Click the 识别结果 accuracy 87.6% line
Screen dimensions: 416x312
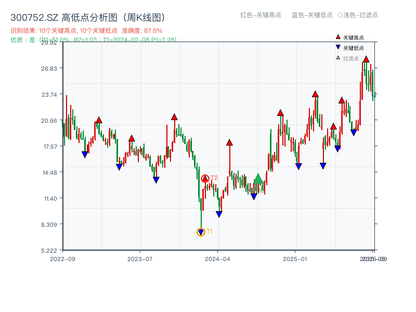pyautogui.click(x=86, y=31)
